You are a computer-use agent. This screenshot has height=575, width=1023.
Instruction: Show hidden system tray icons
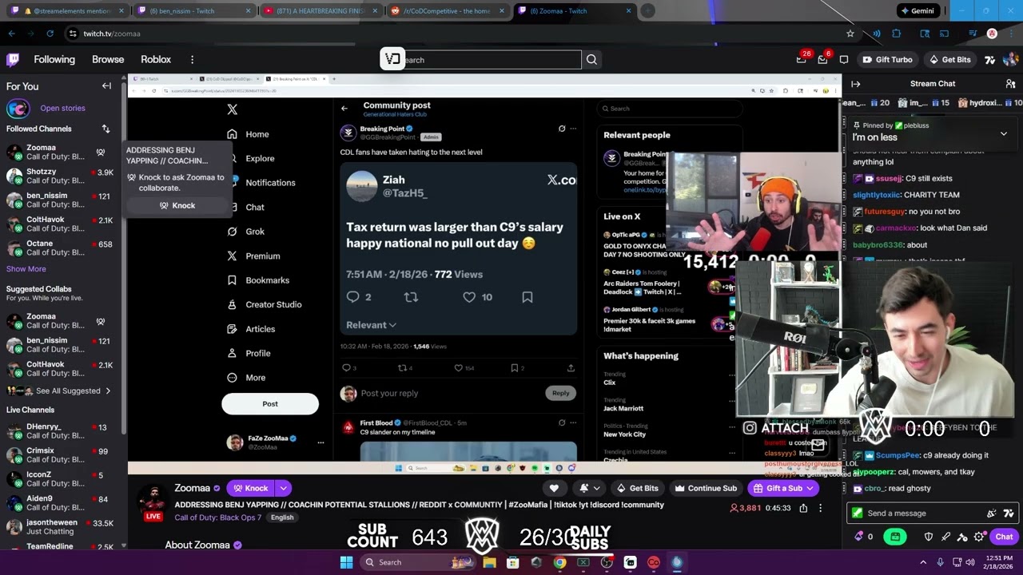point(923,562)
